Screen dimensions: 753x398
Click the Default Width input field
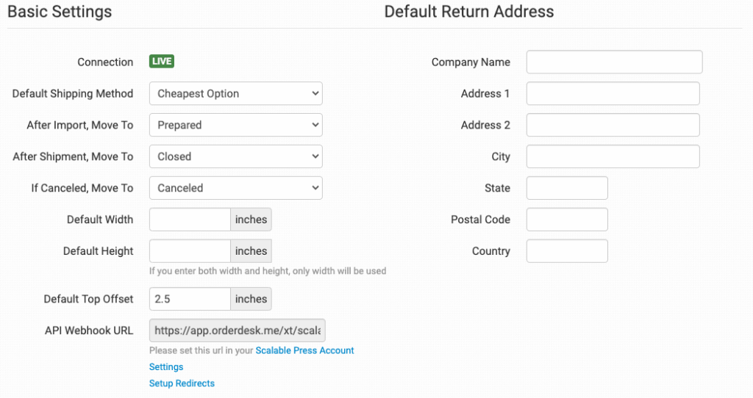[190, 220]
